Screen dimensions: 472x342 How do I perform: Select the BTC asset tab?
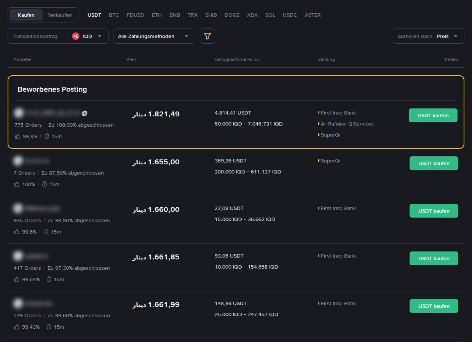click(x=114, y=15)
